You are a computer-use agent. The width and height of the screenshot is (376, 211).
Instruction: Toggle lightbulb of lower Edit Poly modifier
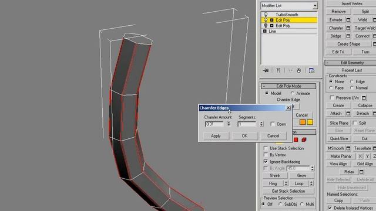tap(266, 26)
